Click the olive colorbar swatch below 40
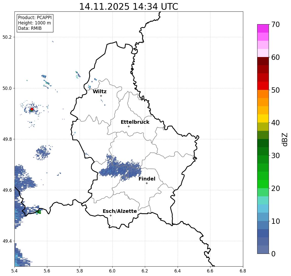Image resolution: width=291 pixels, height=276 pixels. [263, 127]
